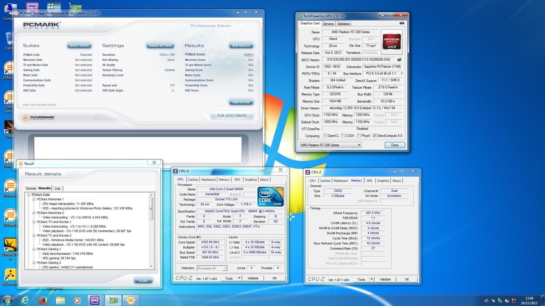The image size is (545, 306).
Task: Open the Log tab in Result window
Action: click(57, 188)
